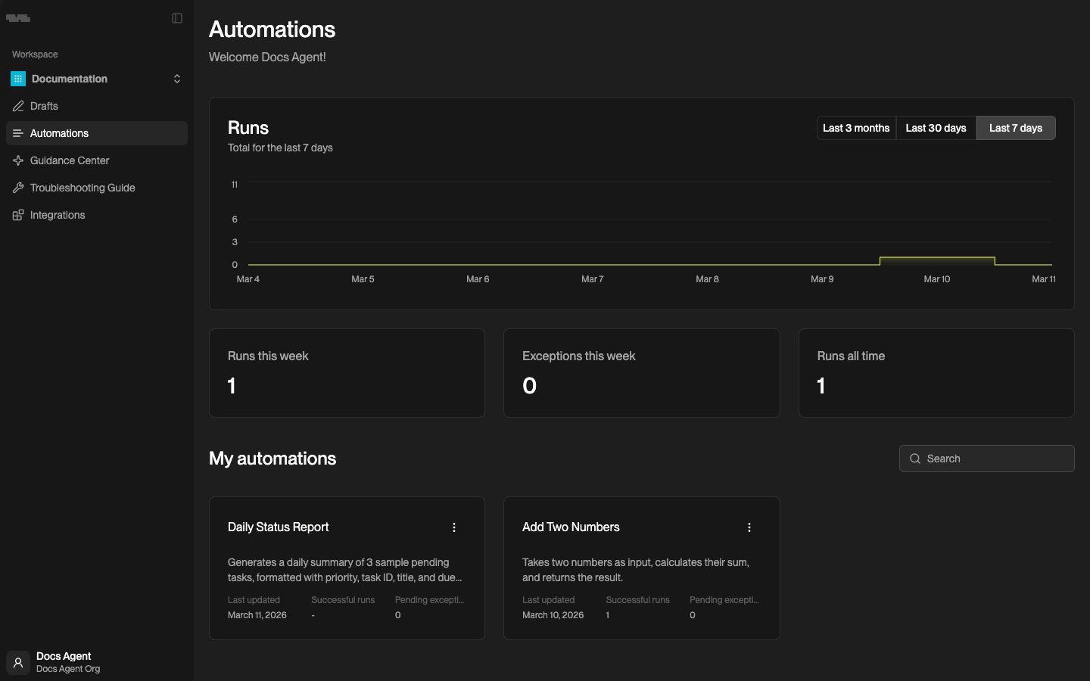
Task: Open Add Two Numbers options menu
Action: pos(749,527)
